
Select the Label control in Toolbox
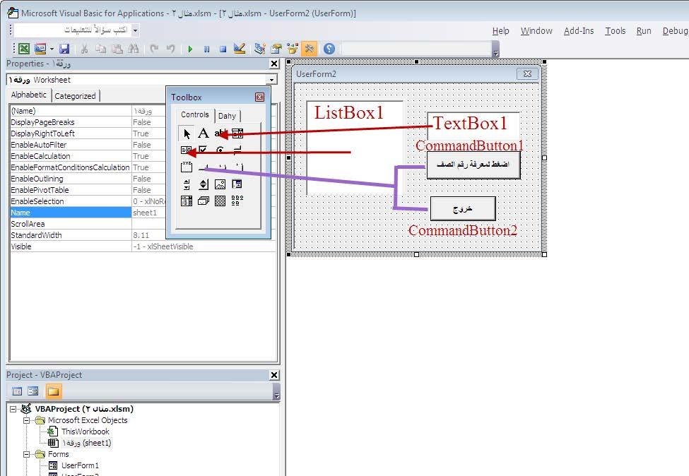[203, 133]
